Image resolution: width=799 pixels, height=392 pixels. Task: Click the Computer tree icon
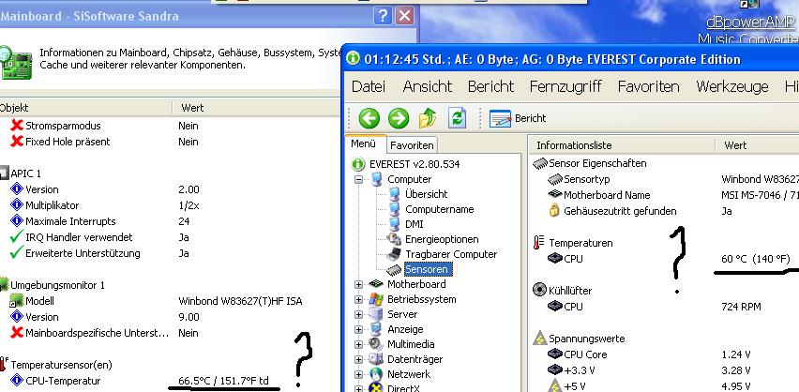point(376,179)
